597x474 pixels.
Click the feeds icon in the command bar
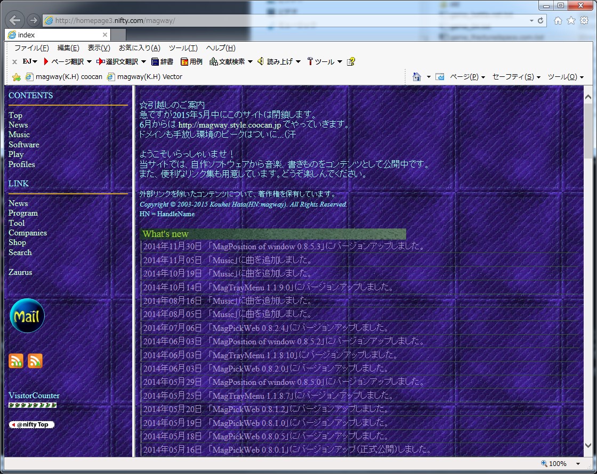440,77
